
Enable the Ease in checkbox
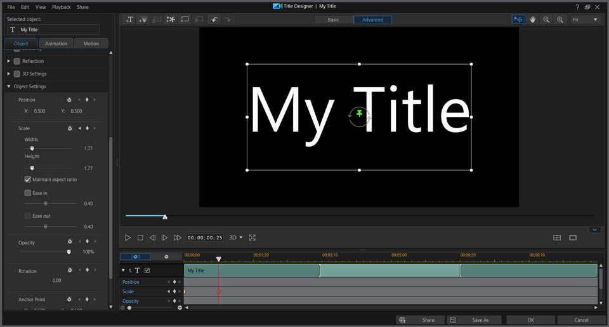pyautogui.click(x=28, y=193)
